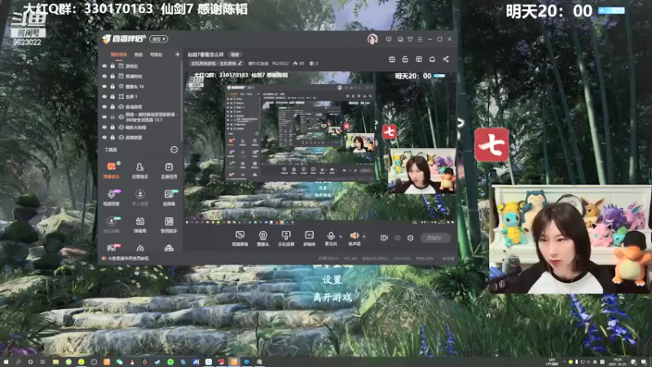Open the microphone-icon tool above 多人连麦 row start
Image resolution: width=652 pixels, height=367 pixels.
point(112,197)
